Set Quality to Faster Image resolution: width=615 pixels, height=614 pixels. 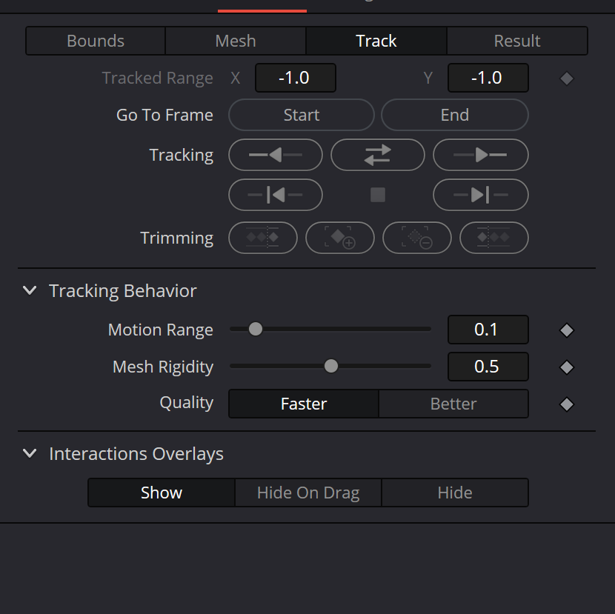pyautogui.click(x=304, y=404)
